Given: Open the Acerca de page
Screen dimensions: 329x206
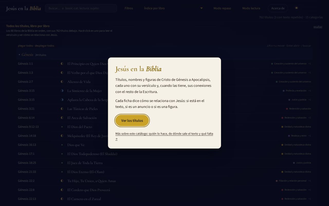Looking at the screenshot, I should [278, 8].
